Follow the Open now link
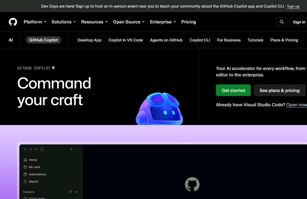 click(296, 105)
